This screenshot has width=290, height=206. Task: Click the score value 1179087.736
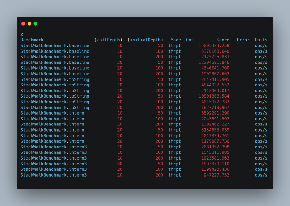coord(215,141)
